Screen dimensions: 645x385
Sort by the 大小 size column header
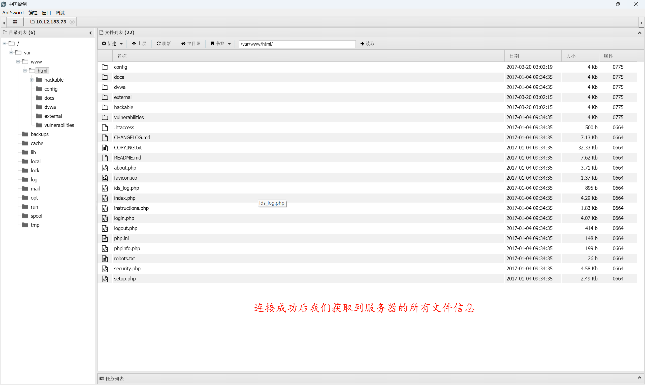click(x=571, y=56)
